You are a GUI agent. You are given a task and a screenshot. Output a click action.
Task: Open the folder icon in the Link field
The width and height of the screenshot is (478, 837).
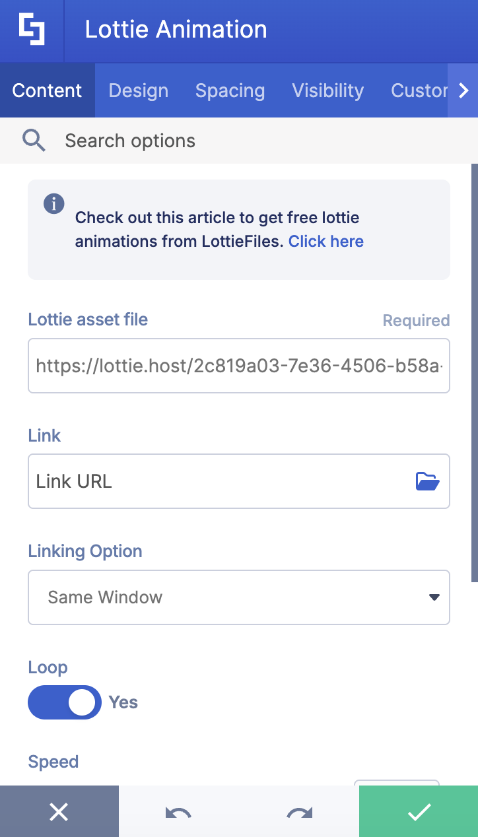coord(427,481)
